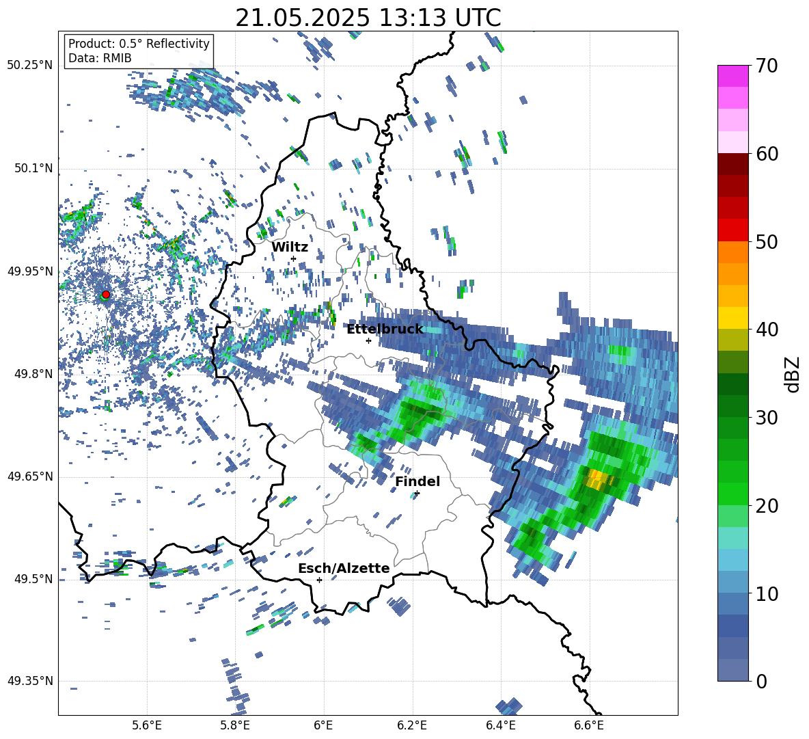Click the 49.8°N latitude label
809x739 pixels.
click(x=33, y=373)
